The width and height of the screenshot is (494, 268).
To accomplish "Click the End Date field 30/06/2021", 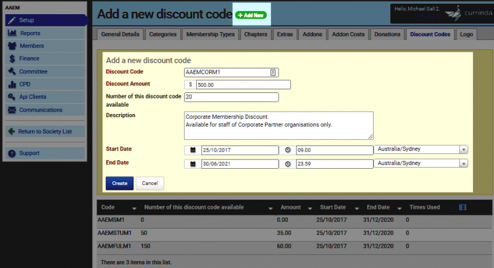I will point(240,164).
